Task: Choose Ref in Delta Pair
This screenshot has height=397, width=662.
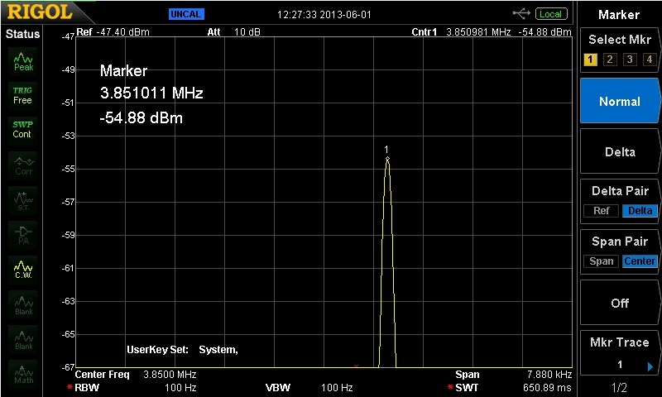Action: [602, 211]
